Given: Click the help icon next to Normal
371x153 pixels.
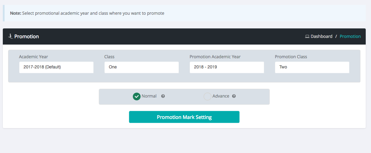Looking at the screenshot, I should (x=163, y=96).
